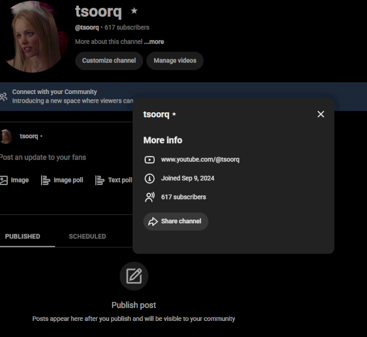
Task: Click the small tsoorq avatar in post box
Action: pos(6,136)
